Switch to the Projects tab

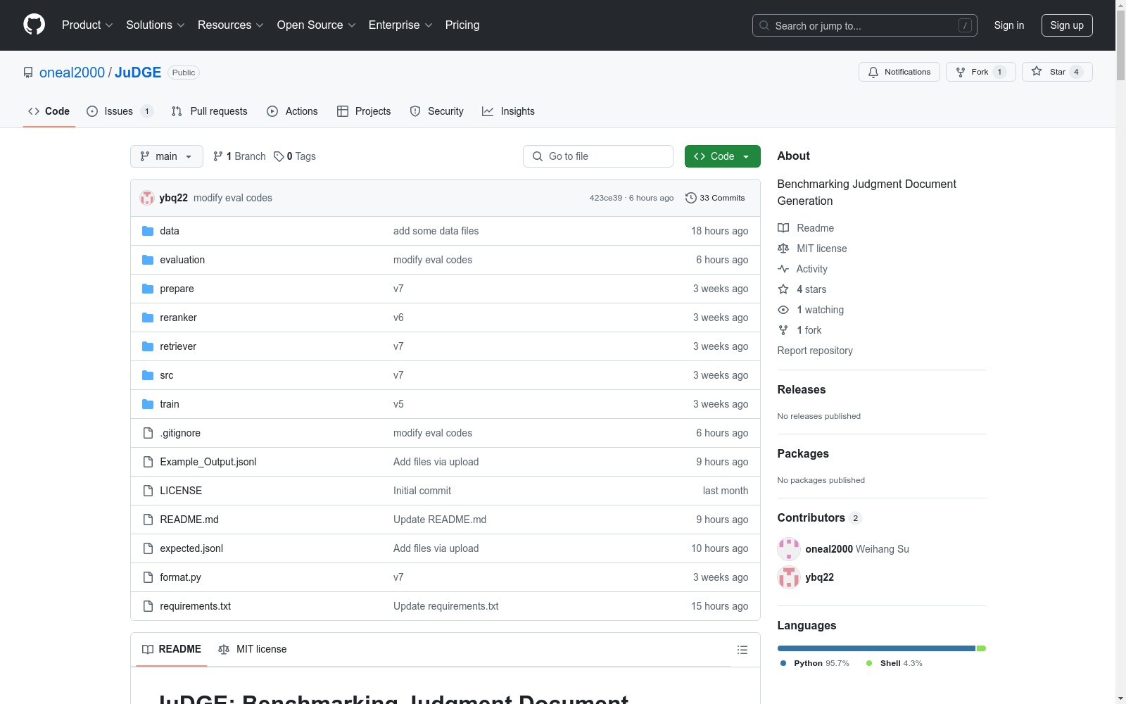(364, 111)
